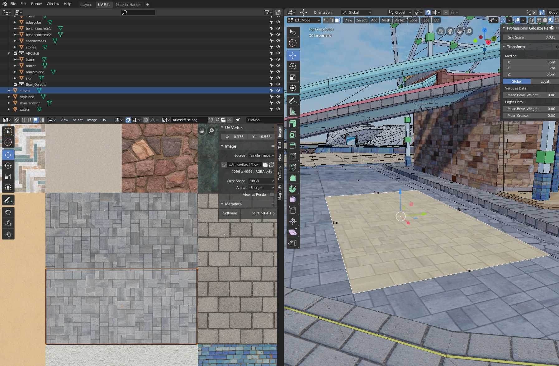559x366 pixels.
Task: Open the Color Space sRGB dropdown
Action: [262, 181]
